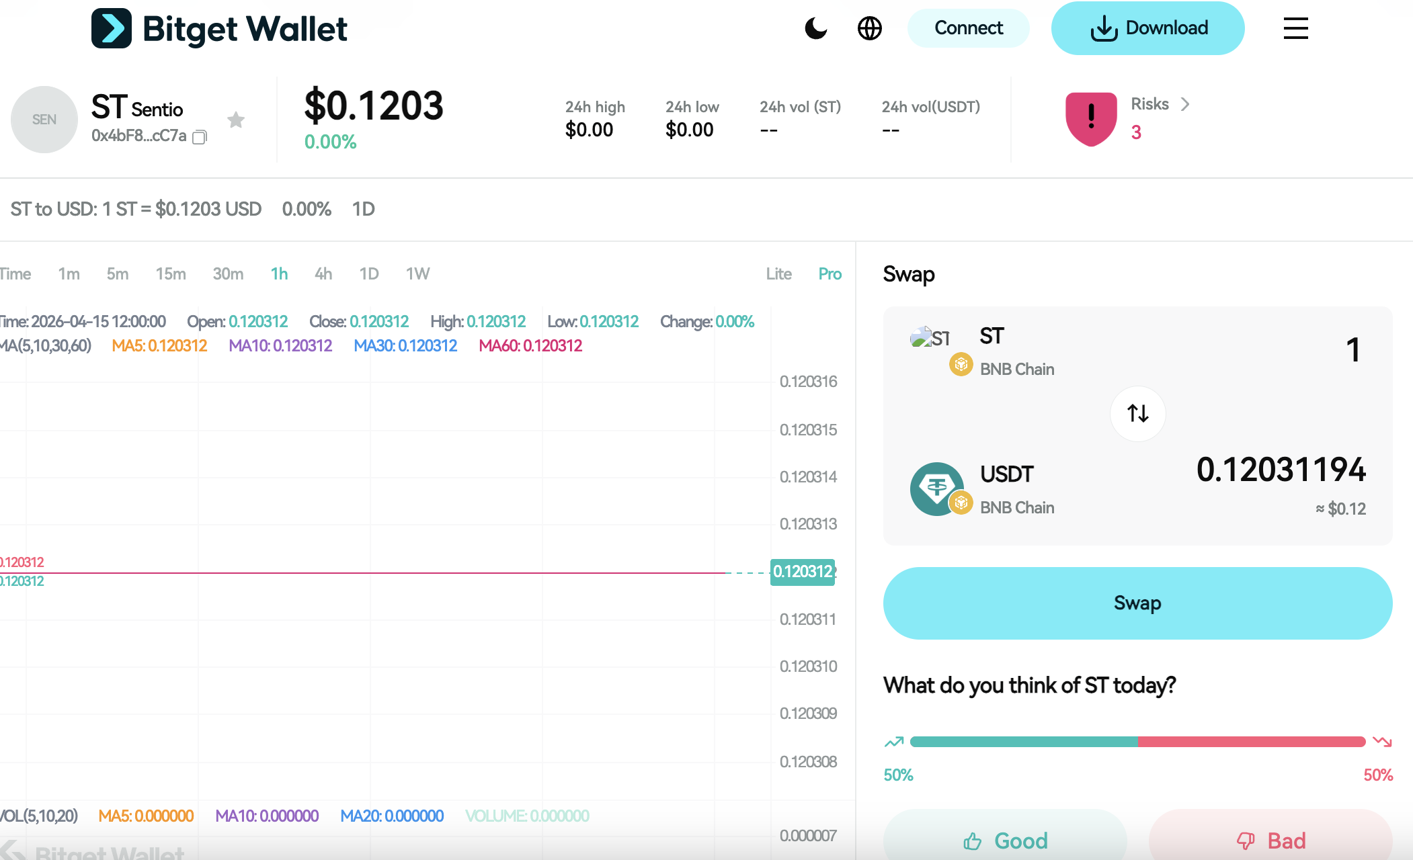
Task: Select the ST token in the swap panel
Action: point(992,336)
